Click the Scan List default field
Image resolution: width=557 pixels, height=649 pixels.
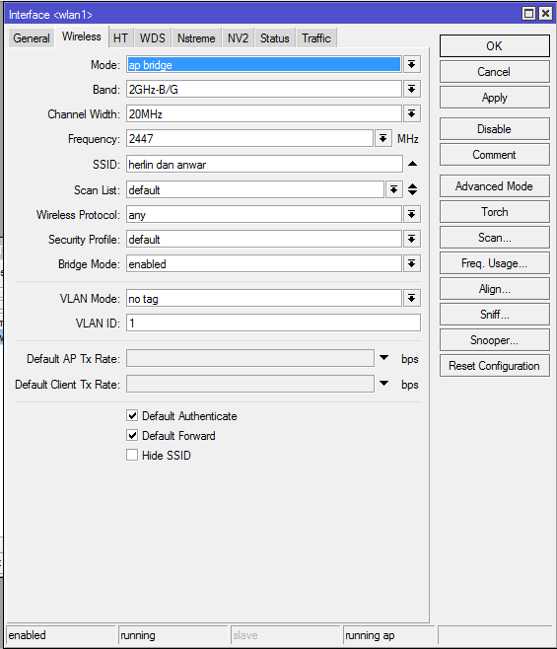point(255,189)
